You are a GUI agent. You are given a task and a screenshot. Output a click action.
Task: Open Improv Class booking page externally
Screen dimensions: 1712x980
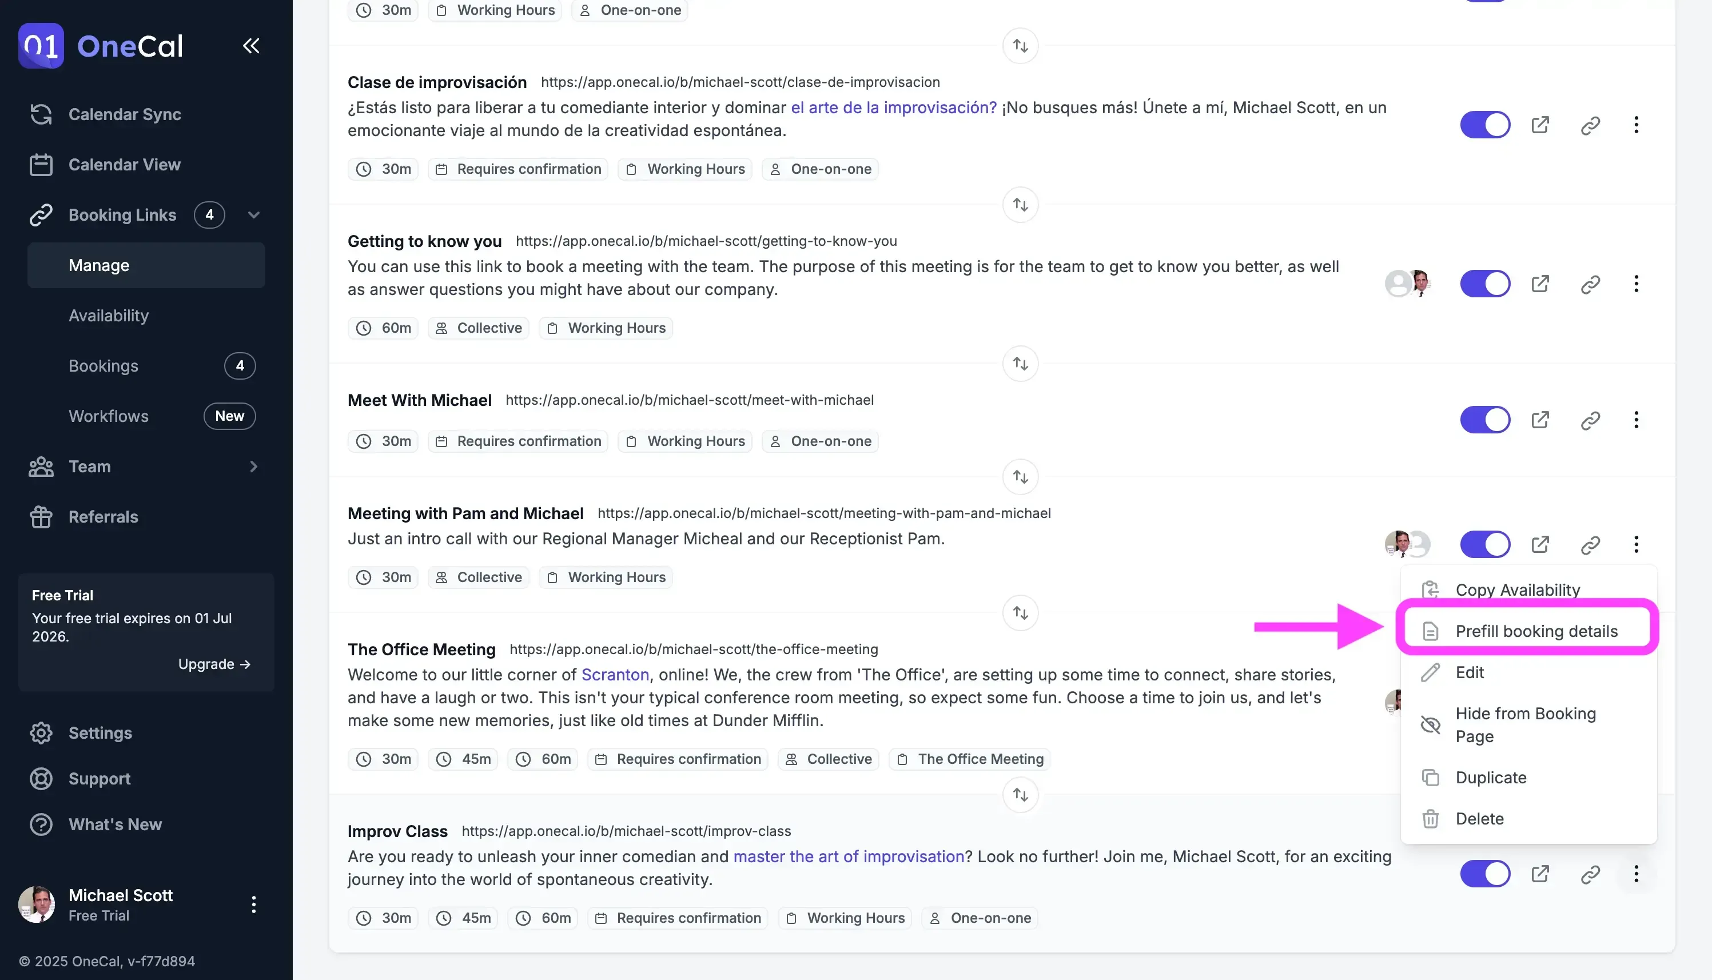click(1540, 874)
